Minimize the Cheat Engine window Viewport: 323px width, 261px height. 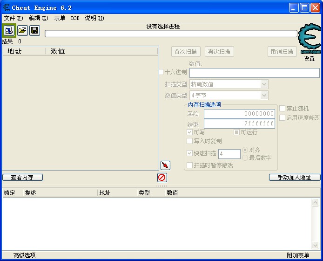(294, 8)
